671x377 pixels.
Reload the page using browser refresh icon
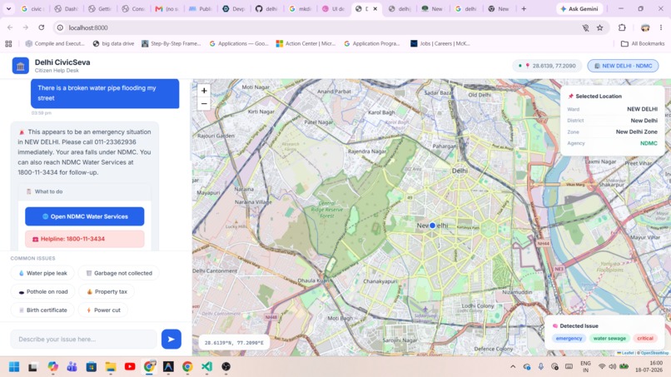[x=42, y=27]
